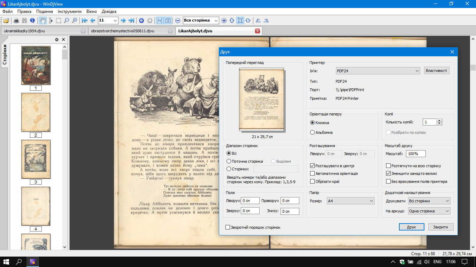Open the printer name dropdown showing PDF24
The image size is (476, 267).
click(378, 71)
